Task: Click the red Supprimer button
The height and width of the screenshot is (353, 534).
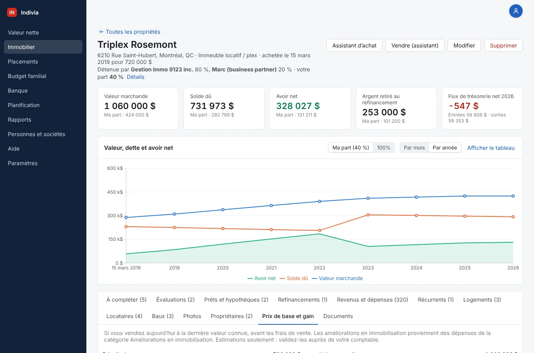Action: (x=503, y=45)
